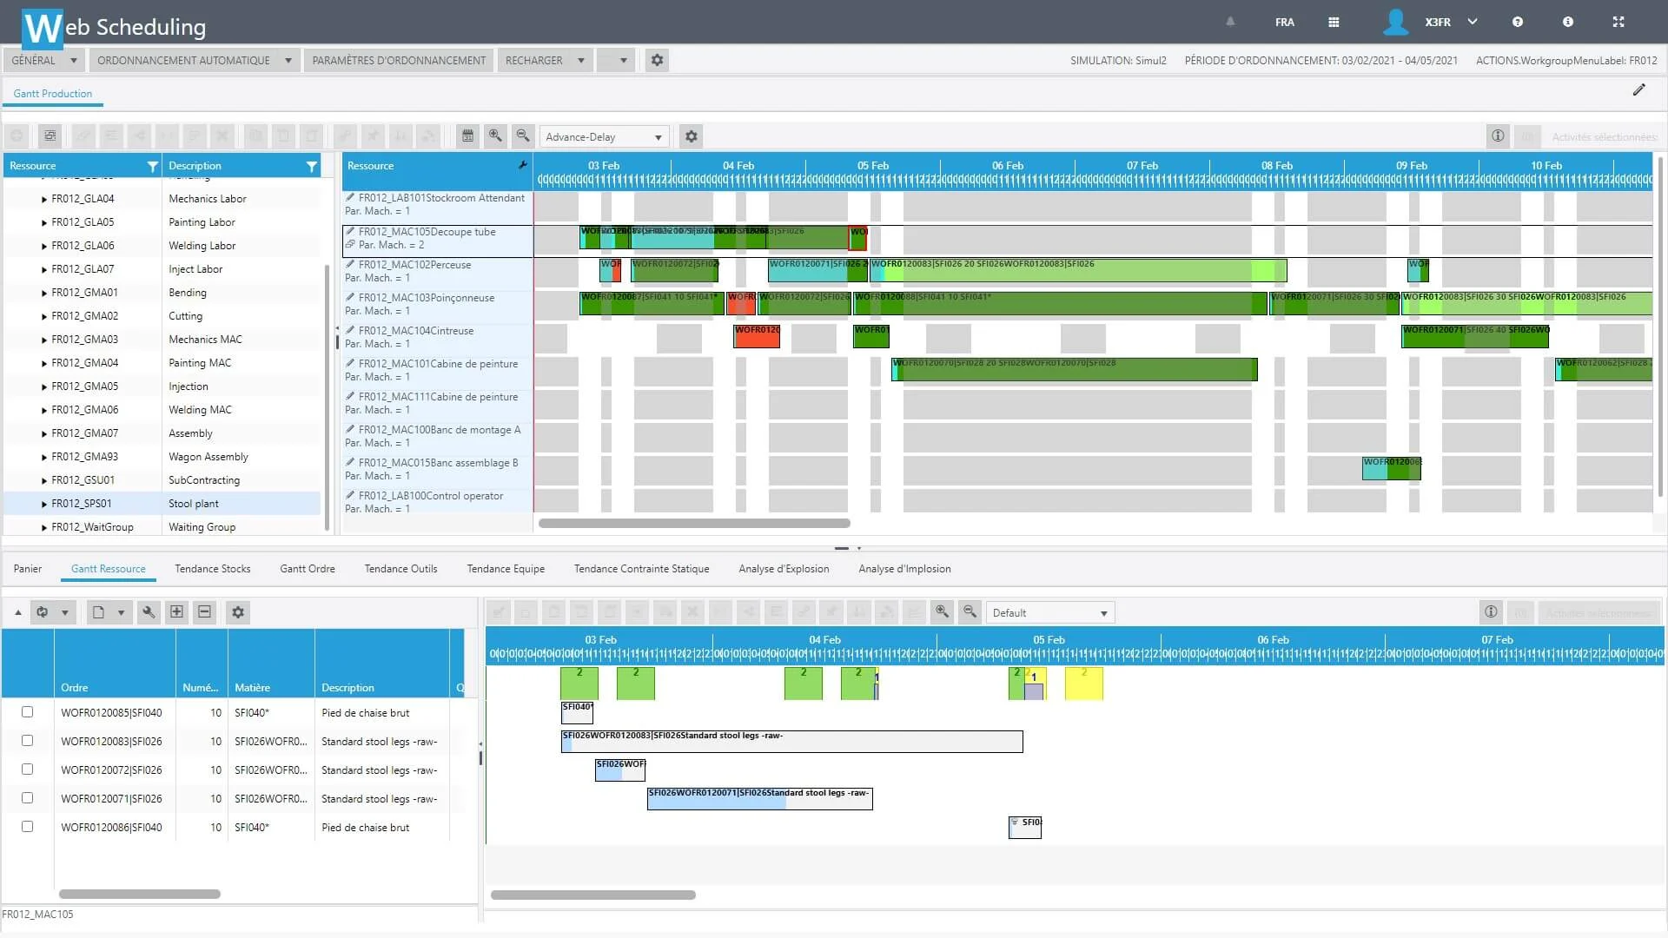Open the calendar icon in the Gantt toolbar

coord(468,136)
